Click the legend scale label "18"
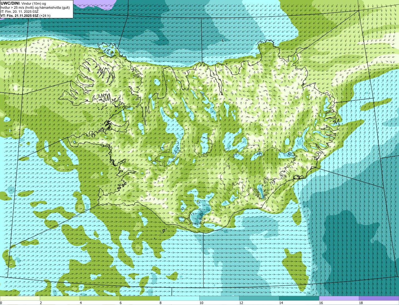Screen dimensions: 399x305 (x=361, y=303)
